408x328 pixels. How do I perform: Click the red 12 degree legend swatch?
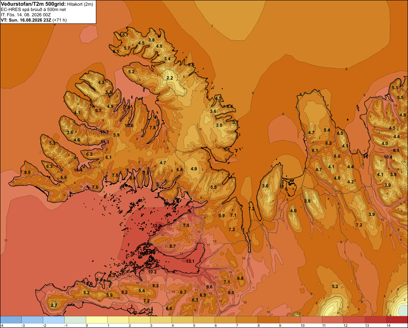(x=354, y=320)
